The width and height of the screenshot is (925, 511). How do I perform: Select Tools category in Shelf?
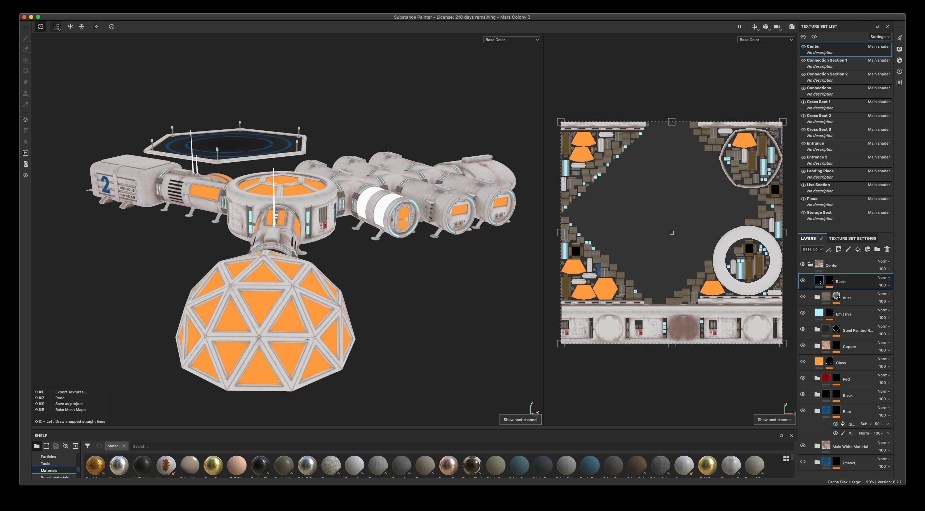[x=45, y=464]
